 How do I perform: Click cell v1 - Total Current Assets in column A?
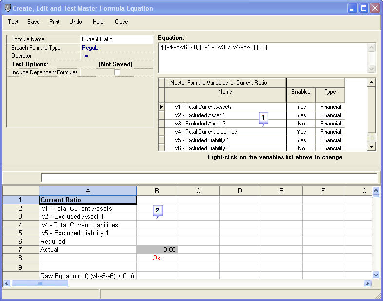88,208
